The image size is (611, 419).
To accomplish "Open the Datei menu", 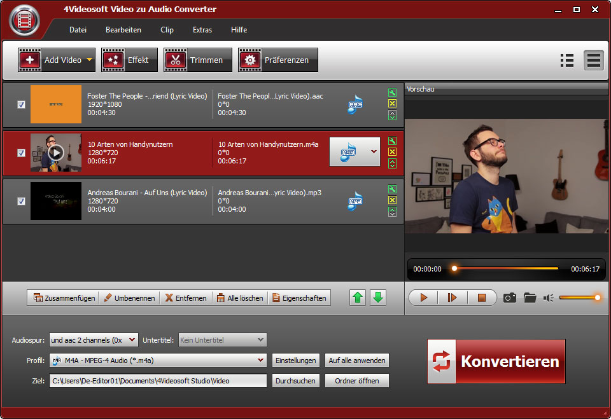I will 78,30.
